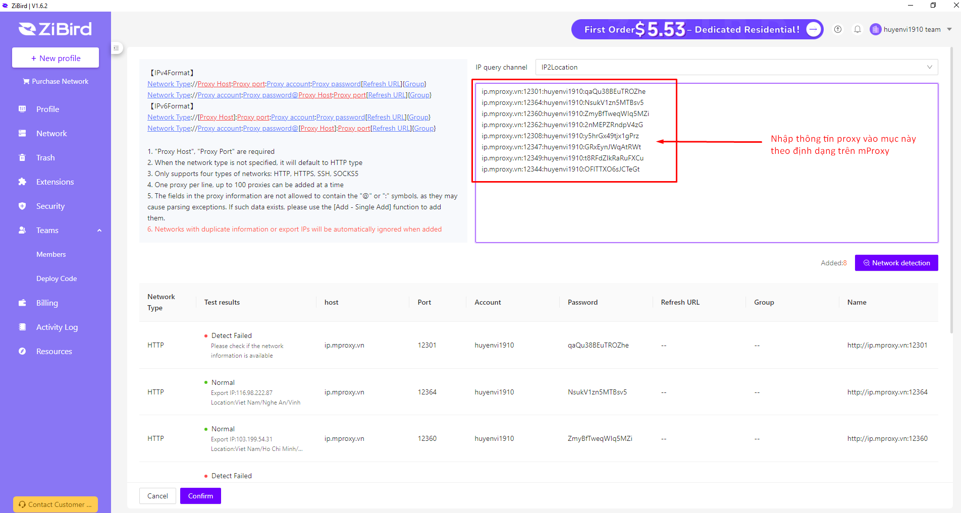
Task: Open the Extensions section
Action: click(x=56, y=182)
